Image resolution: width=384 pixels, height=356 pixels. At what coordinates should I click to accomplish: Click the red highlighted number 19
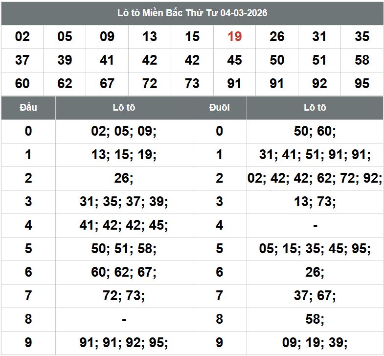[234, 37]
